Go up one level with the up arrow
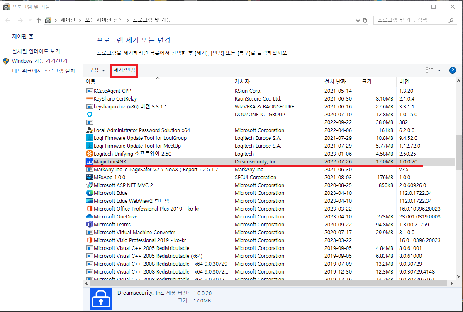The image size is (463, 312). (x=39, y=20)
